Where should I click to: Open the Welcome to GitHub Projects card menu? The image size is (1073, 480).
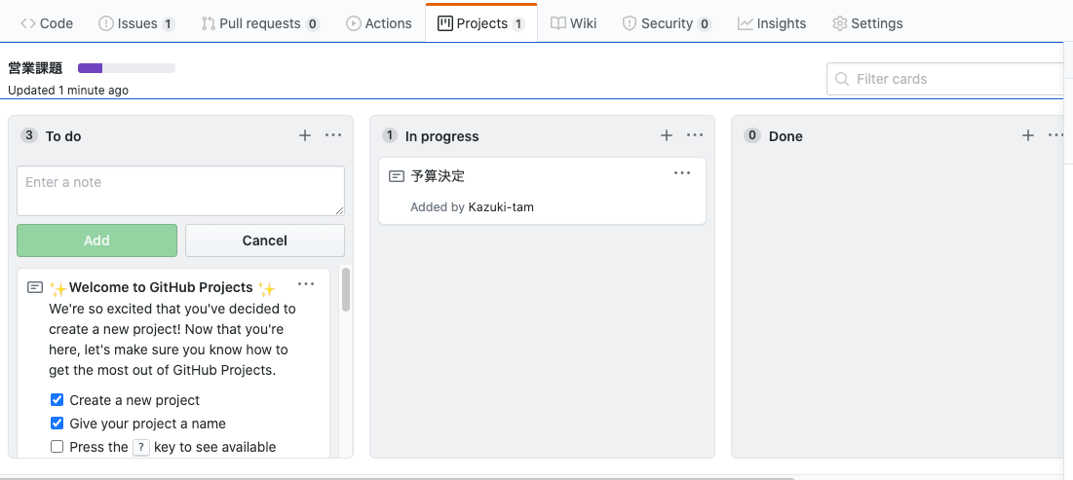[x=306, y=283]
